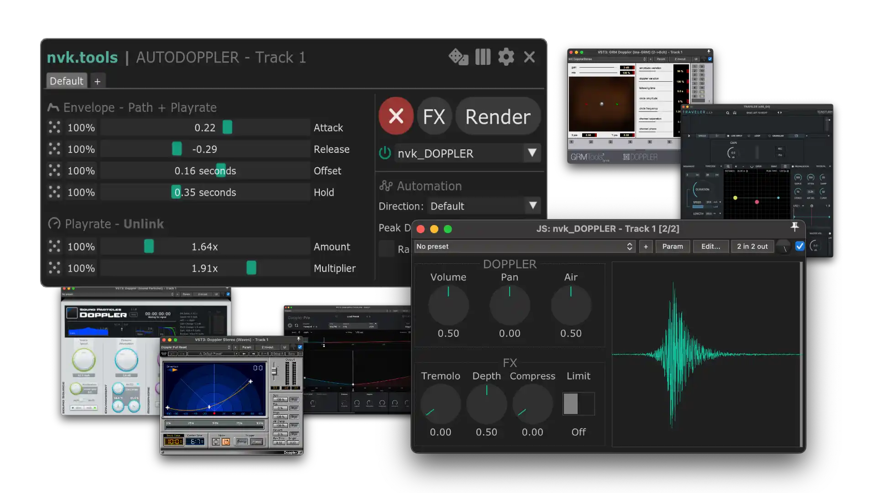This screenshot has height=493, width=876.
Task: Toggle the power switch next to nvk_DOPPLER
Action: coord(385,153)
